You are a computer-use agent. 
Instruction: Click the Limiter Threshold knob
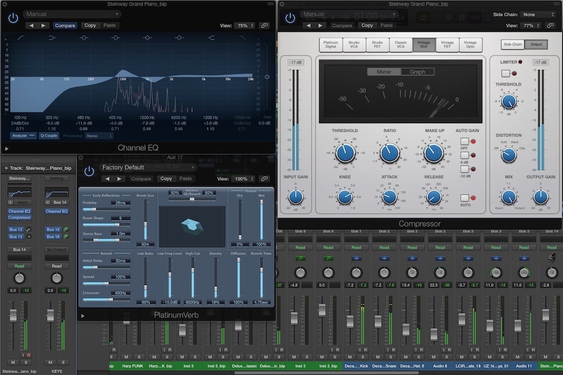[509, 101]
